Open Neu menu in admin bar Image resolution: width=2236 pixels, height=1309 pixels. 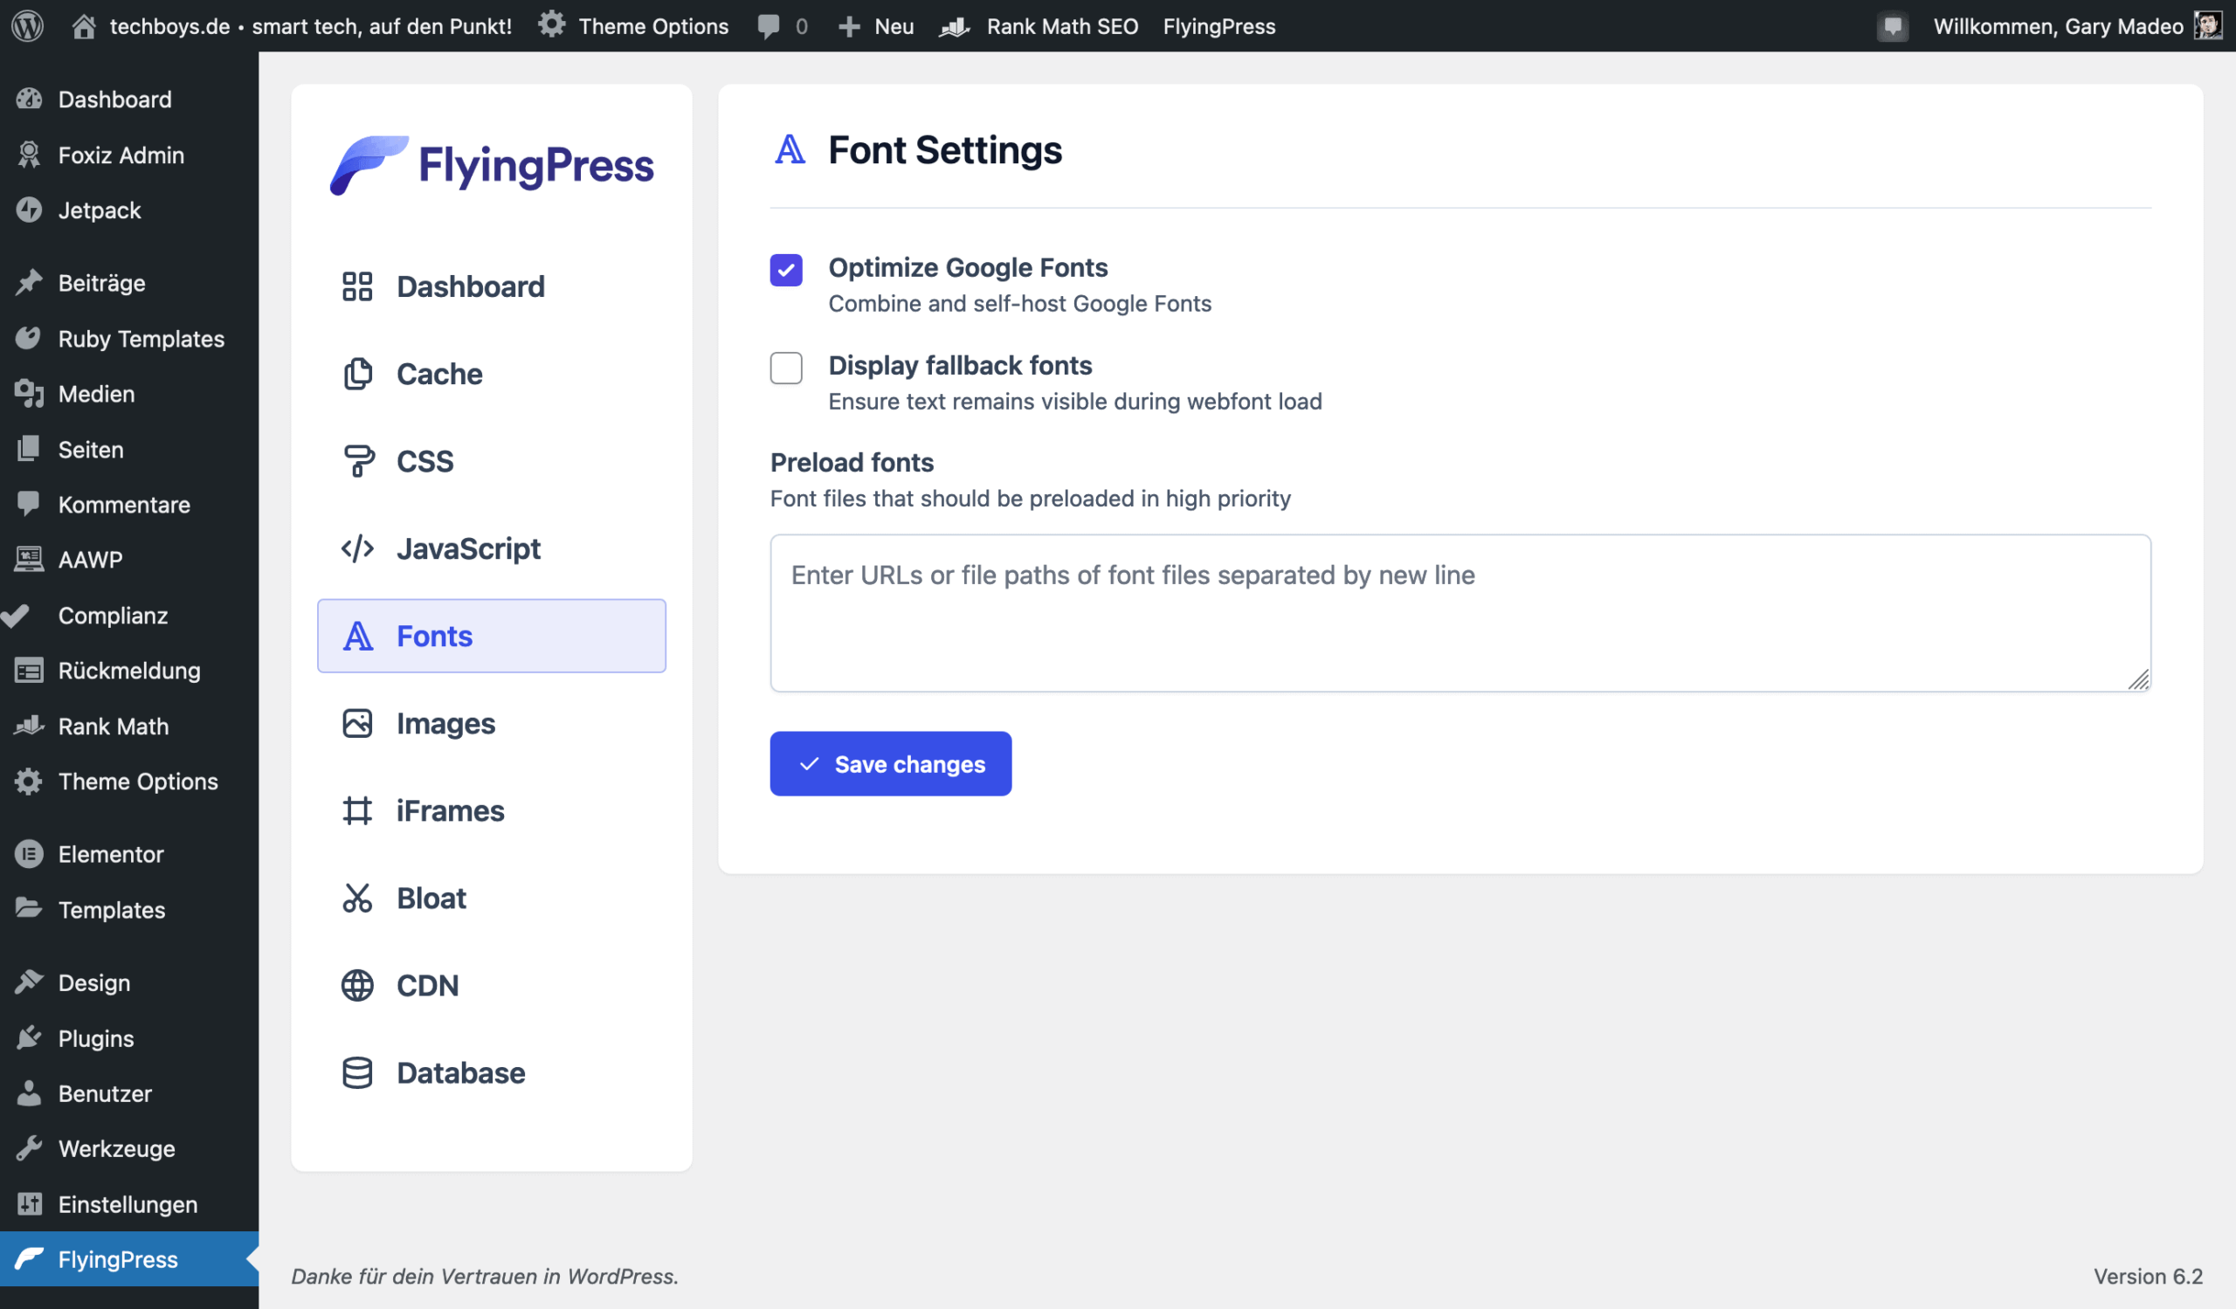[x=894, y=26]
